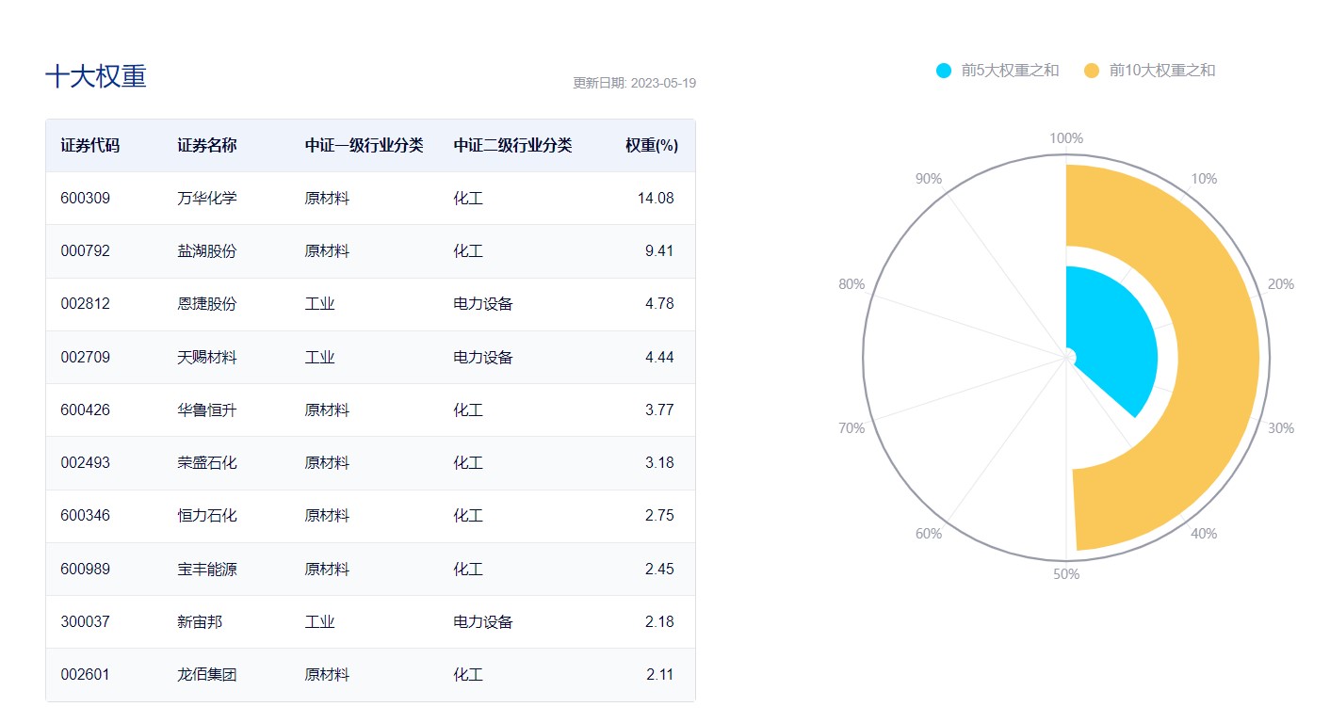Click weight value 2.11
Screen dimensions: 1330x723
coord(659,675)
